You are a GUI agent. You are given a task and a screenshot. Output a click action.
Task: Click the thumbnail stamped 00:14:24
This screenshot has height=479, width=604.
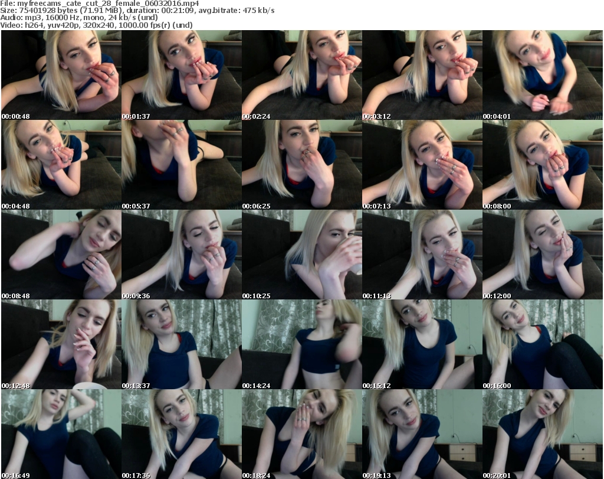point(302,345)
